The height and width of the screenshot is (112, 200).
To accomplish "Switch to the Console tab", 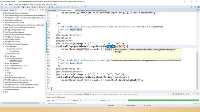I will [x=79, y=94].
